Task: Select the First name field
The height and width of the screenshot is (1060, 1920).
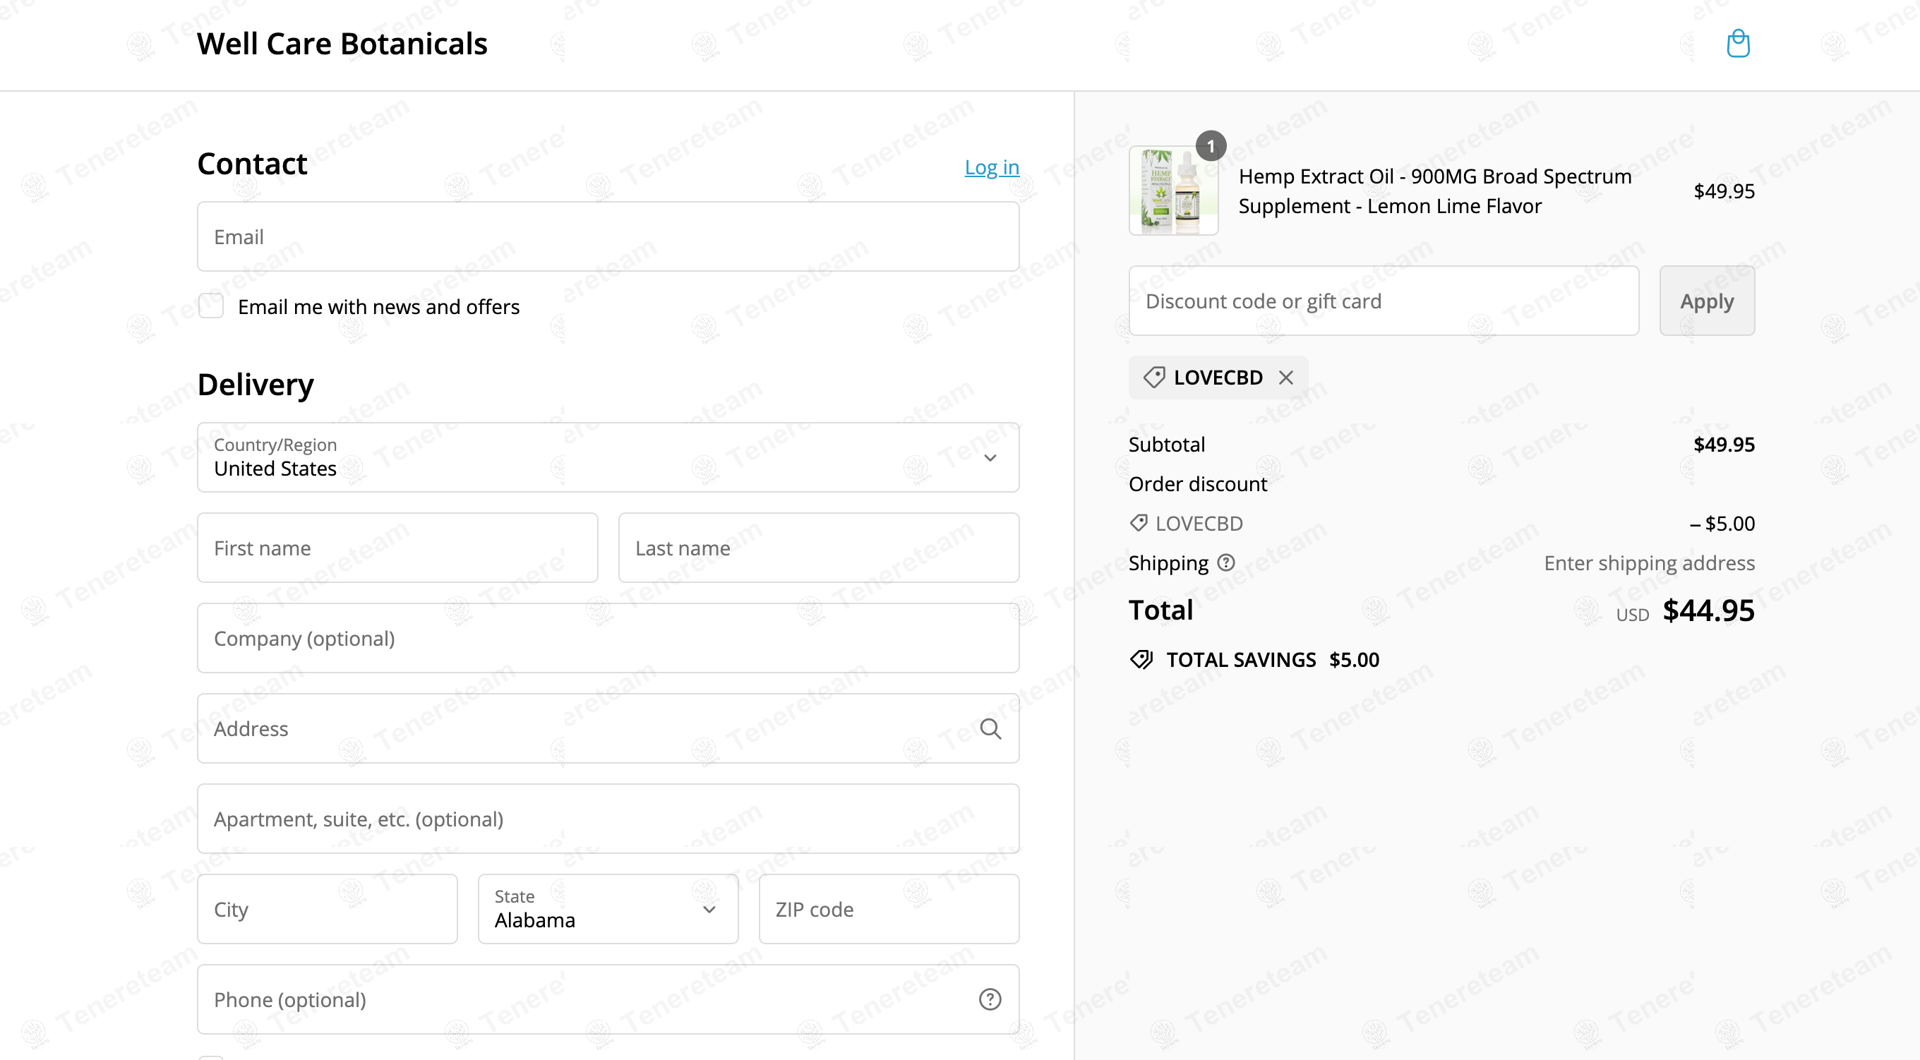Action: click(397, 548)
